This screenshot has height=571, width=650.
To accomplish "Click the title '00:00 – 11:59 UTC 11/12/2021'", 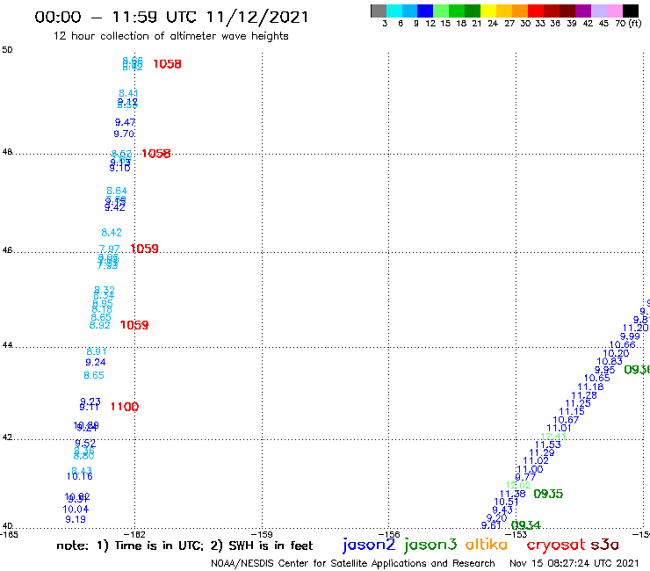I will click(x=171, y=17).
